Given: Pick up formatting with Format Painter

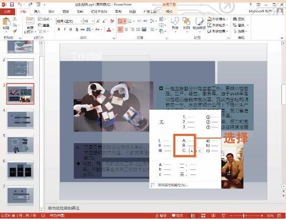Looking at the screenshot, I should (15, 31).
